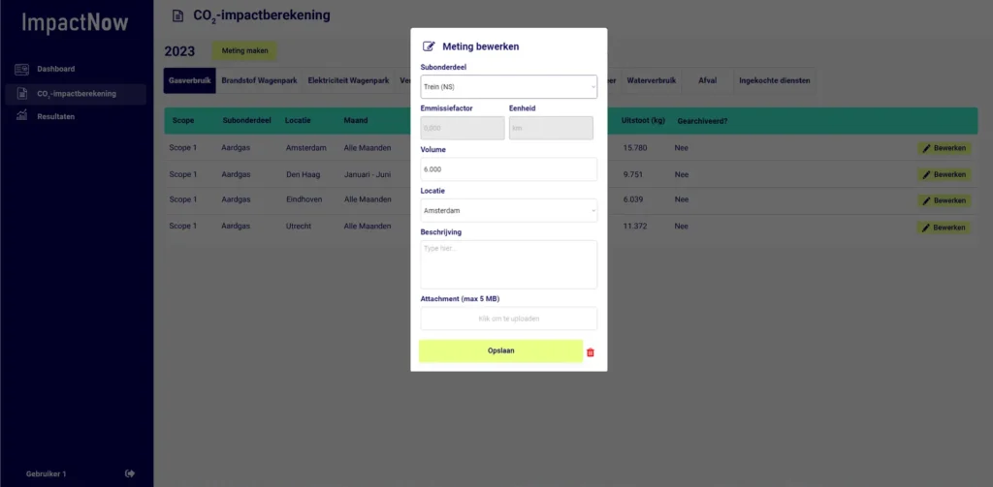Click the Dashboard sidebar icon
This screenshot has width=993, height=487.
(21, 69)
